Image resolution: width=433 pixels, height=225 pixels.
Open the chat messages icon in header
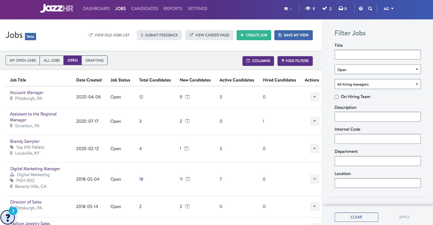286,9
